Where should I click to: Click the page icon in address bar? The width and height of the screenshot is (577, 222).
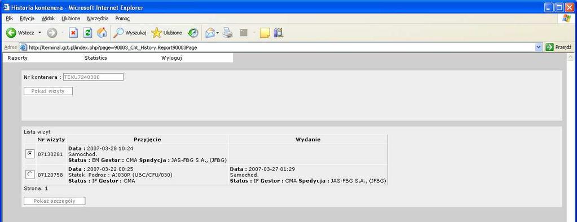pos(24,47)
